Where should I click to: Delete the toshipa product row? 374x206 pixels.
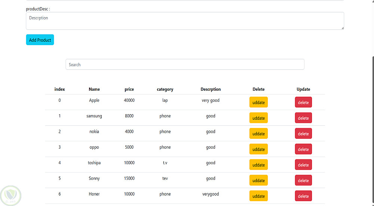[303, 165]
